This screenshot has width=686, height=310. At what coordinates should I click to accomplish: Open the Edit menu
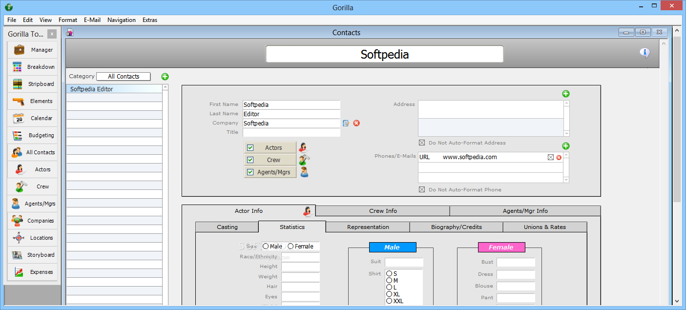tap(28, 20)
